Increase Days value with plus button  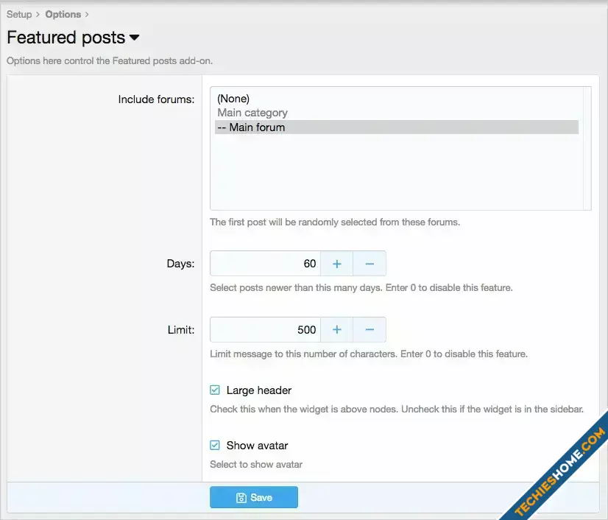pos(337,264)
